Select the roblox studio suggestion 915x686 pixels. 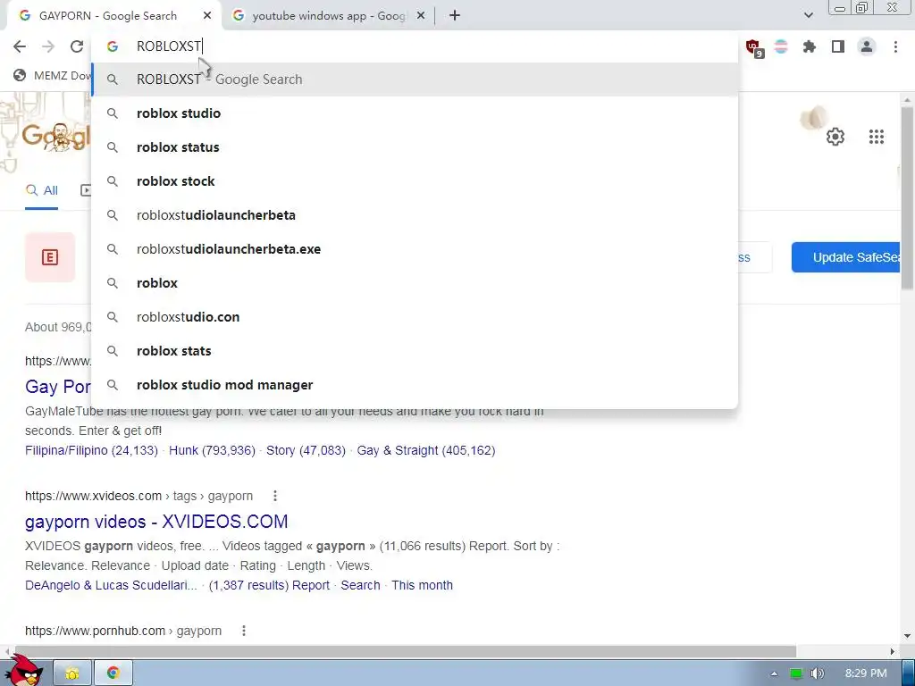tap(415, 113)
